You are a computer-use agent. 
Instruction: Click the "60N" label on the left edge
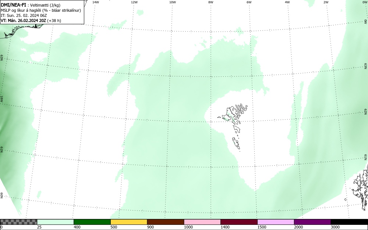(1, 195)
